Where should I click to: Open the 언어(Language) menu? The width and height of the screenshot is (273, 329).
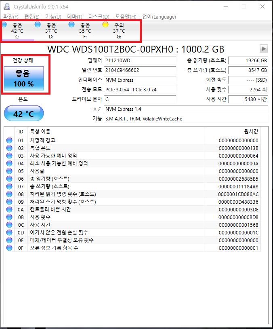tap(159, 17)
